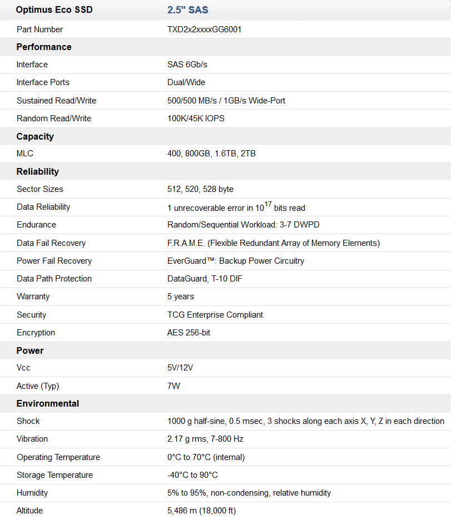
Task: Click the SAS 6Gb/s interface value
Action: pyautogui.click(x=187, y=65)
